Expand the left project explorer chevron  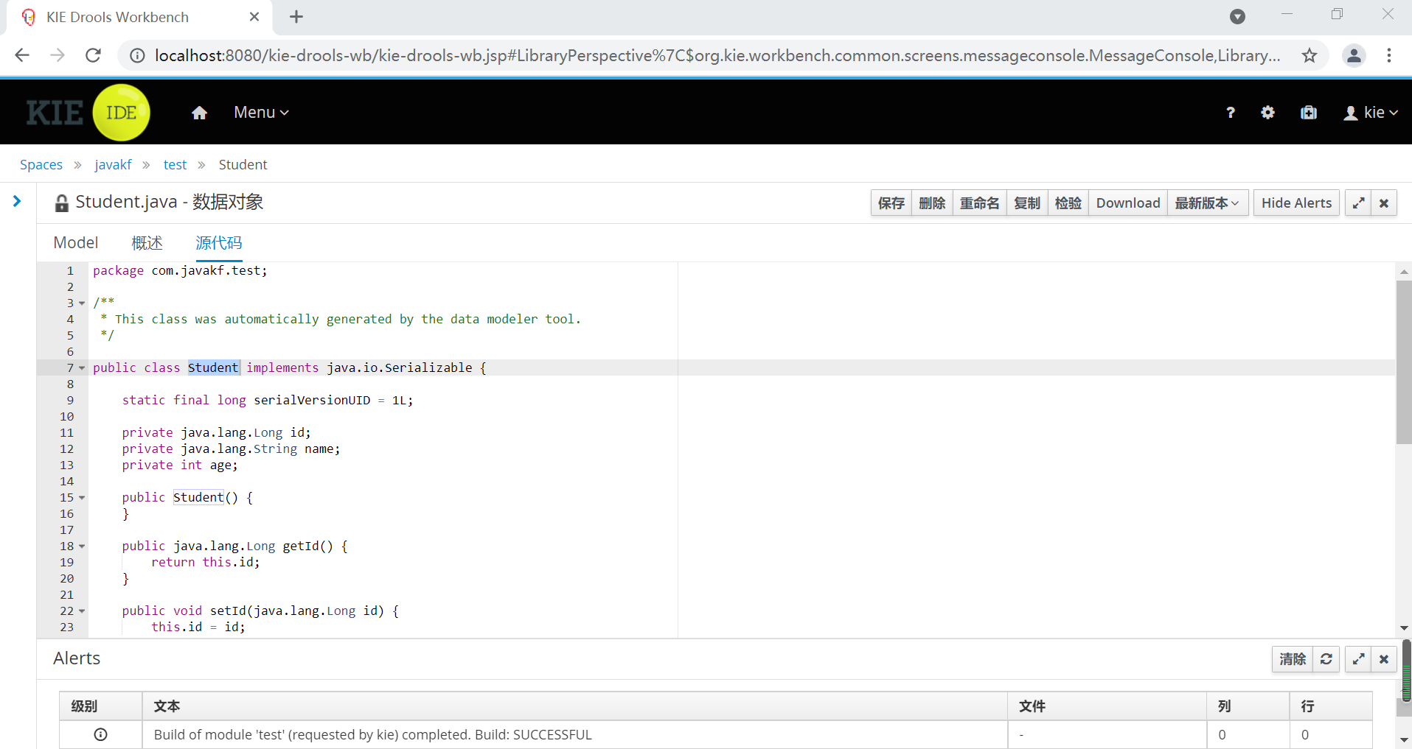pos(17,201)
